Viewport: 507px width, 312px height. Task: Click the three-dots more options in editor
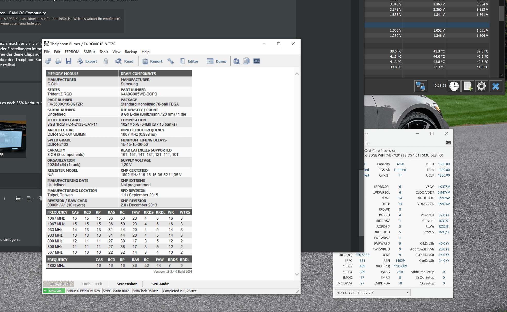4,198
